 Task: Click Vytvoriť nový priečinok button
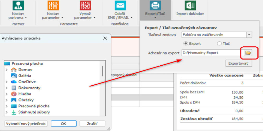pos(26,124)
